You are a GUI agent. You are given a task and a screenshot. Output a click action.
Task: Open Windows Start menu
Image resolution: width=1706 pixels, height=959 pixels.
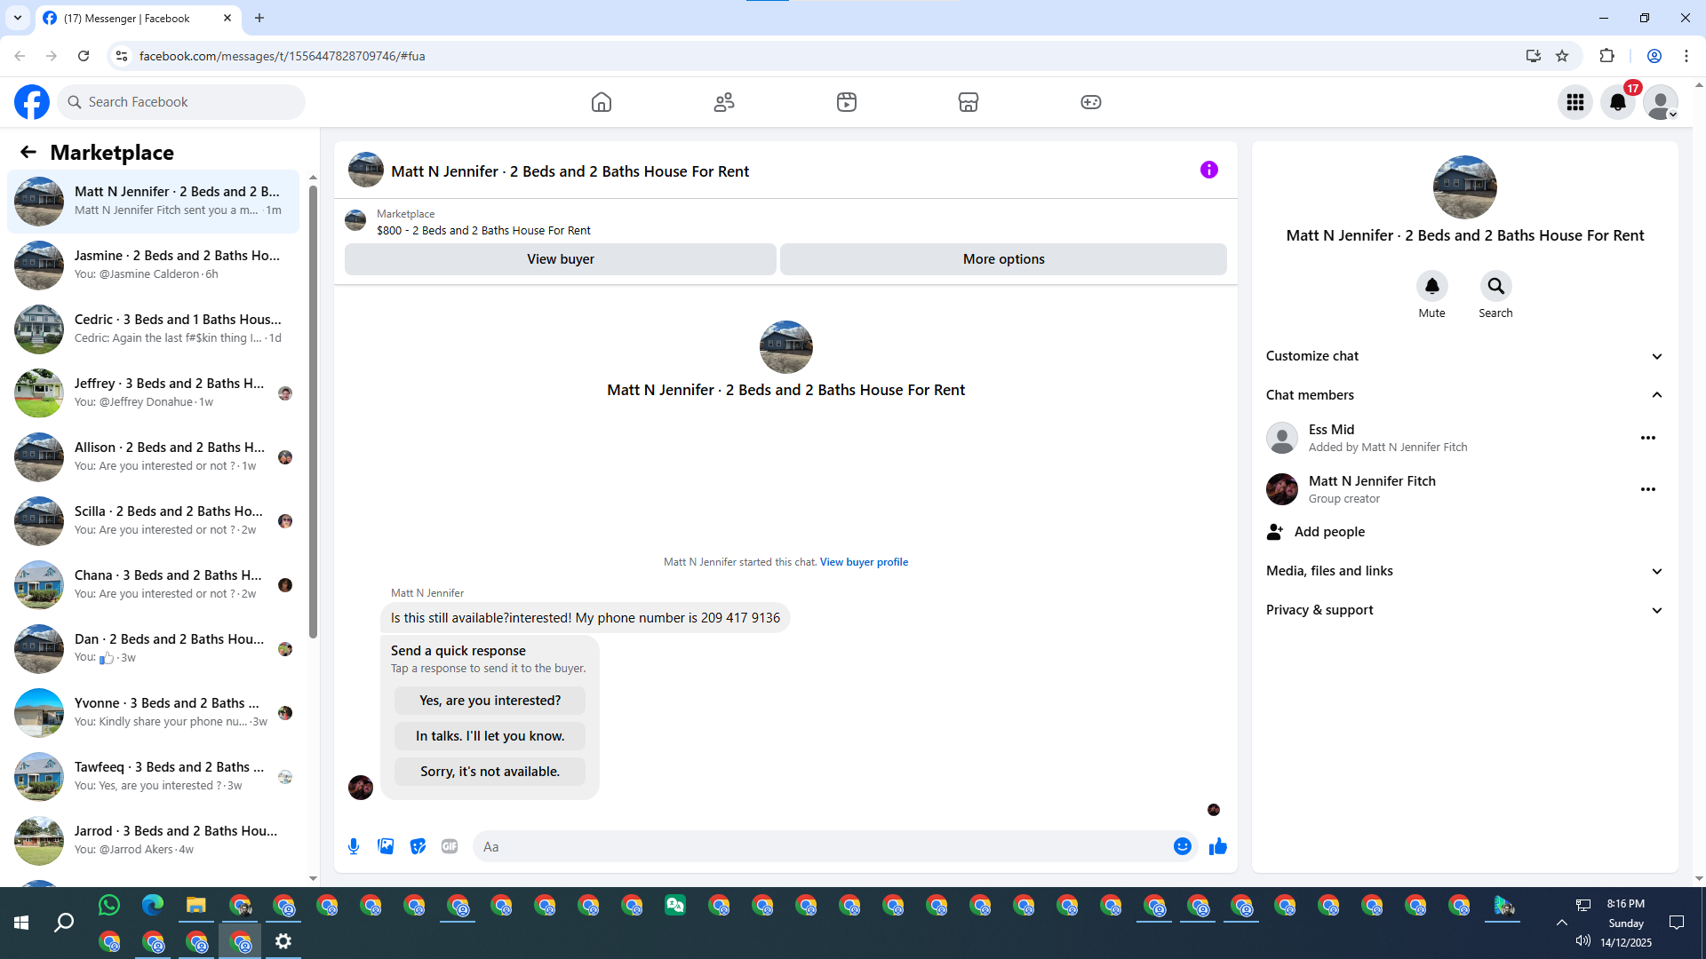tap(21, 923)
